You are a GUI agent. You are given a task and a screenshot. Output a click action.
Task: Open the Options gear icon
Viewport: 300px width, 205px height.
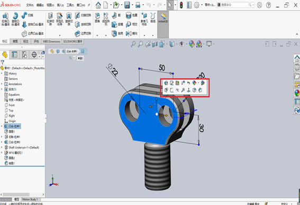pyautogui.click(x=196, y=5)
